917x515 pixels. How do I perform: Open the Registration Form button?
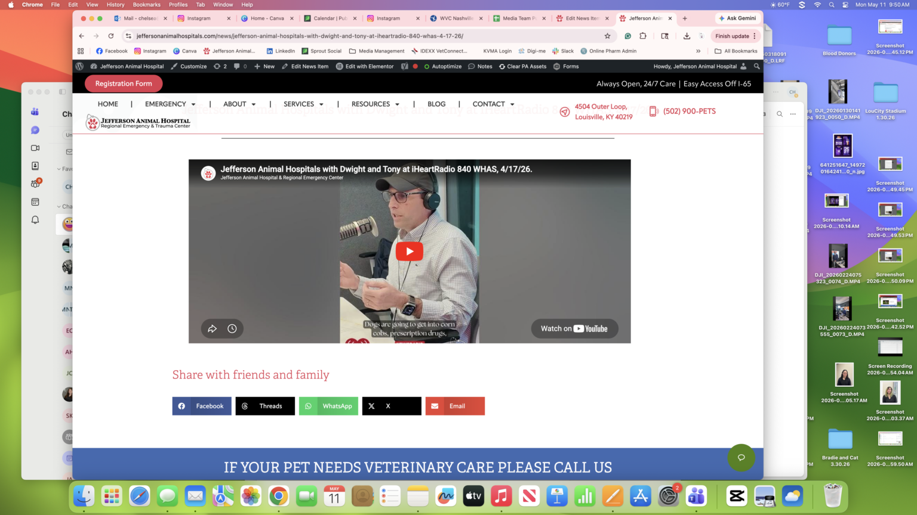pos(124,83)
